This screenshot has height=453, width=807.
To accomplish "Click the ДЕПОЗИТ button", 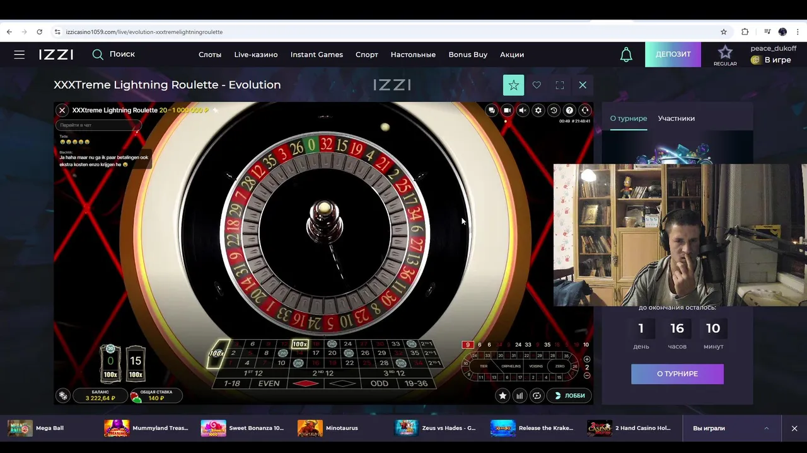I will 673,54.
